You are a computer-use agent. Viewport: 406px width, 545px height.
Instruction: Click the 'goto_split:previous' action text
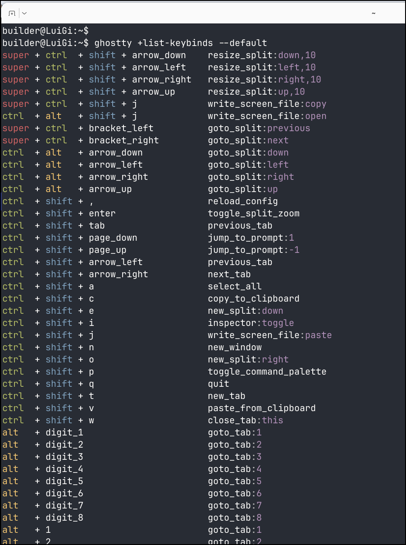pyautogui.click(x=259, y=128)
